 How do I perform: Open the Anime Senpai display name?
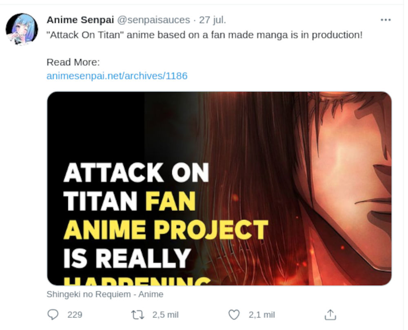click(80, 20)
